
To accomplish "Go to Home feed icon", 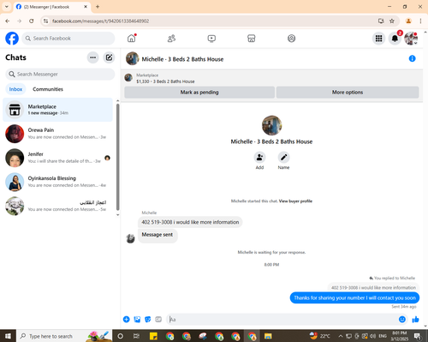I will click(132, 39).
